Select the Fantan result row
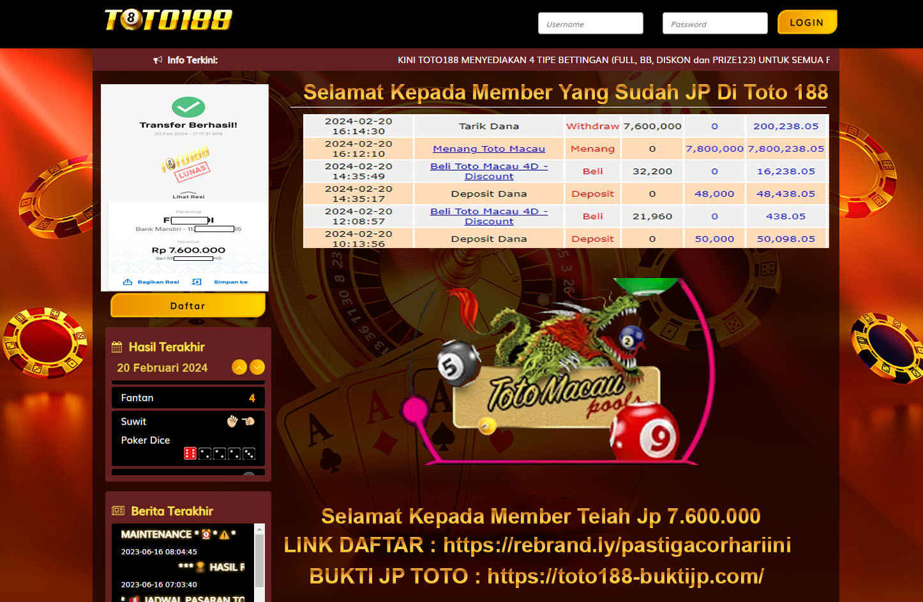This screenshot has width=923, height=602. click(x=188, y=397)
